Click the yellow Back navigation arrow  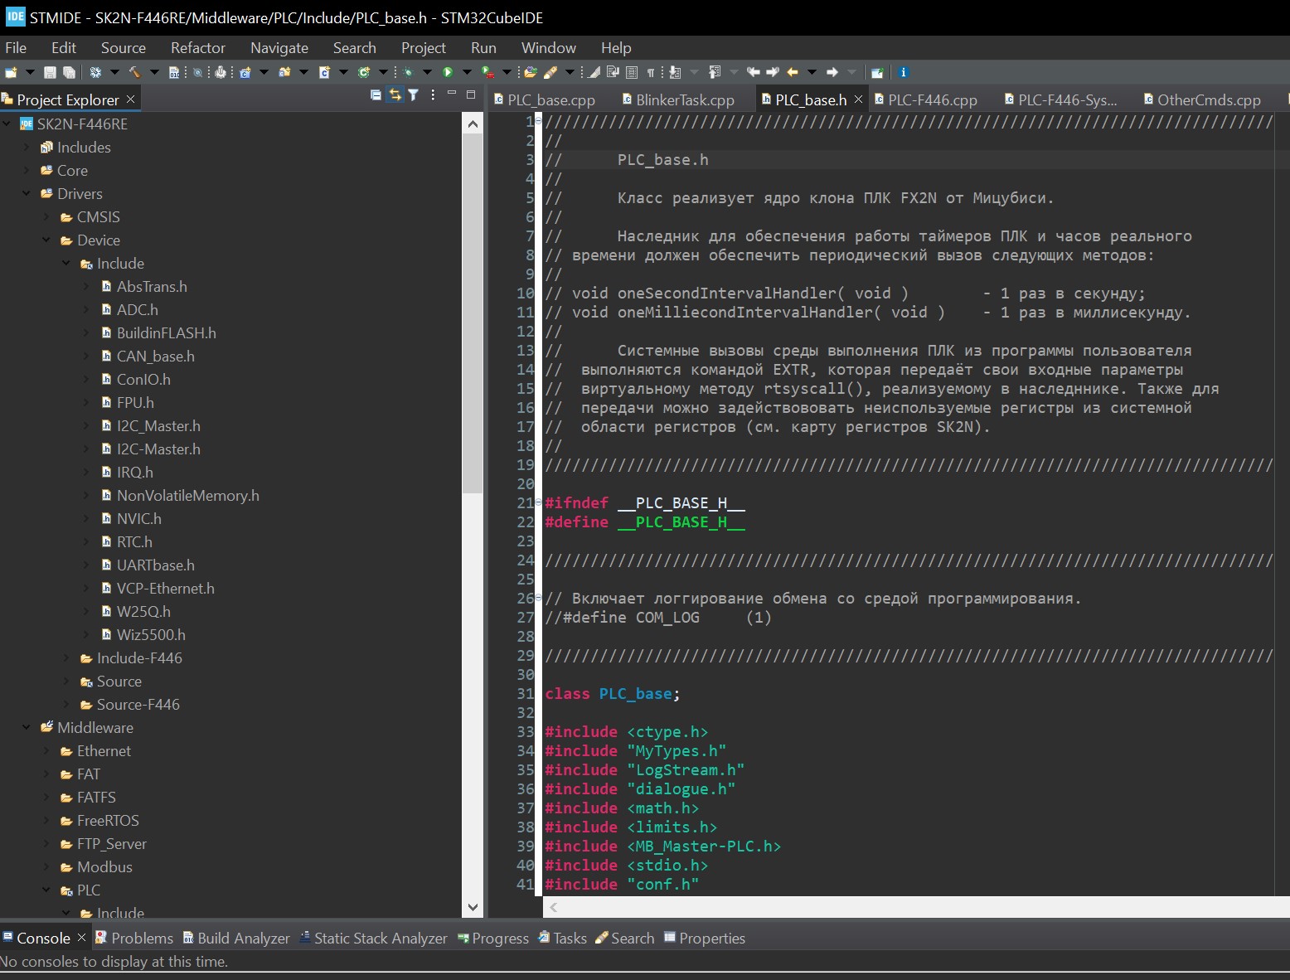(793, 72)
